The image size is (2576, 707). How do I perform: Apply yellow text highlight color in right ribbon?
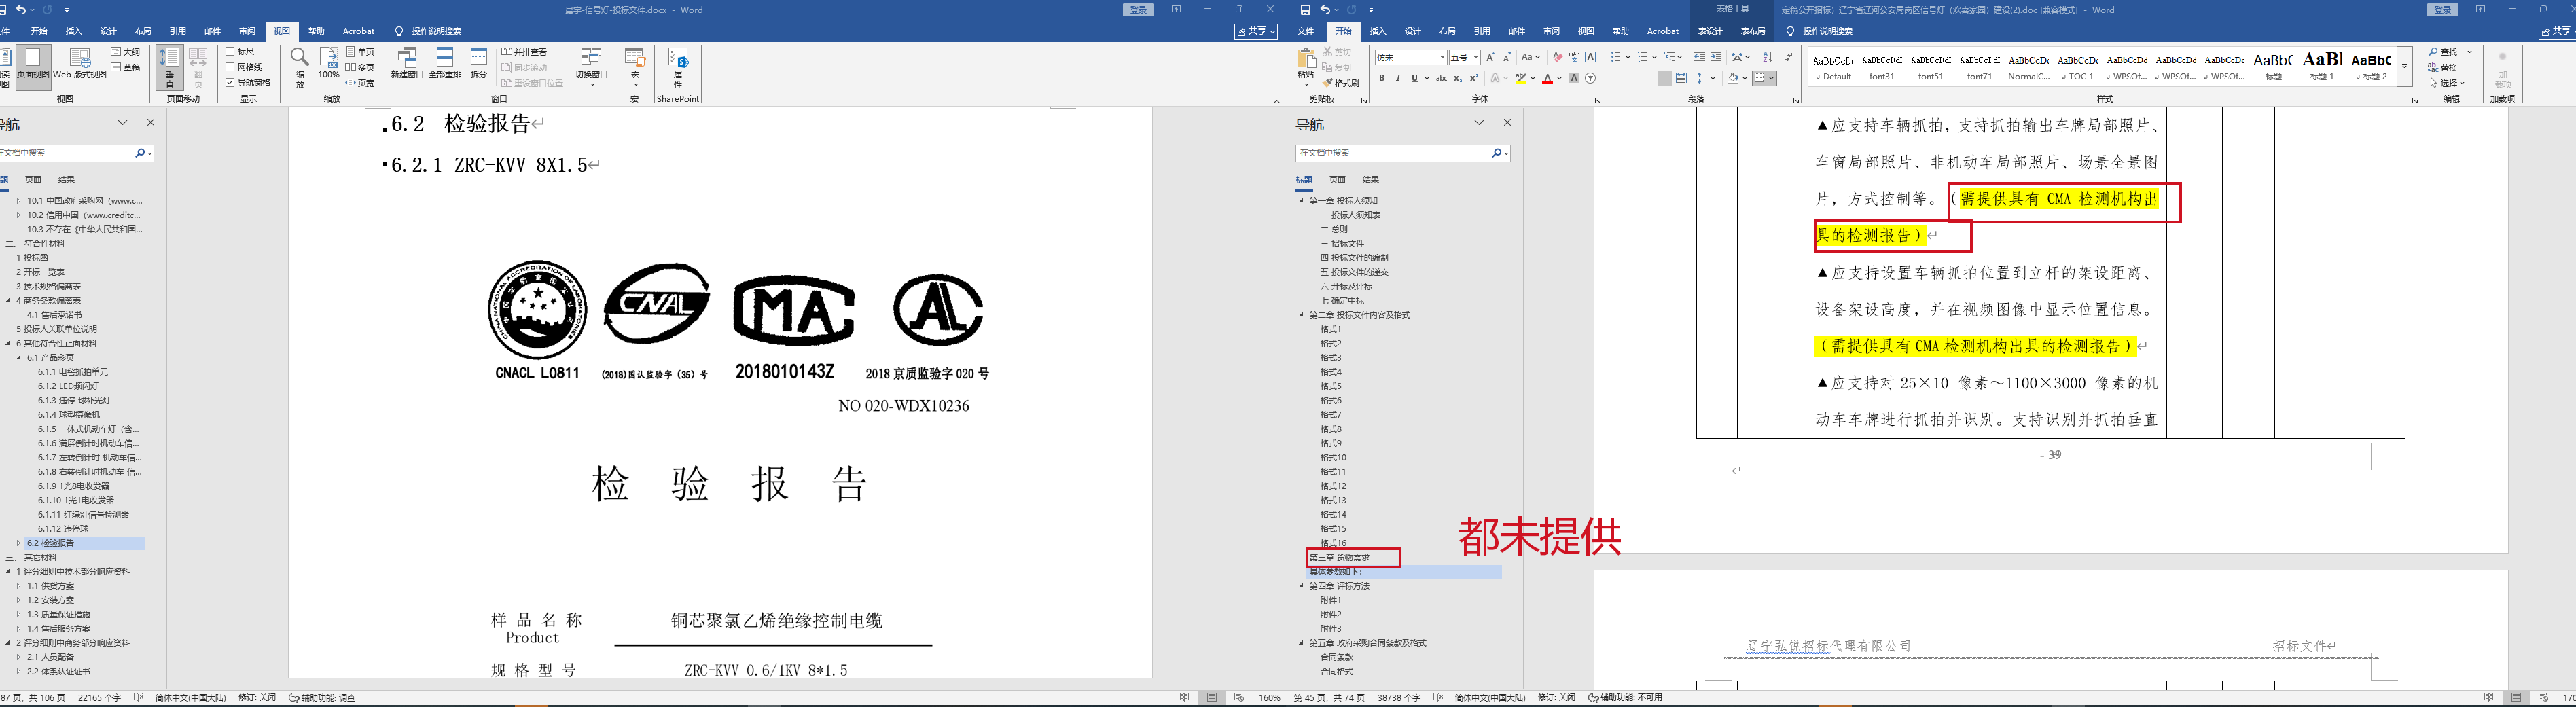point(1521,78)
